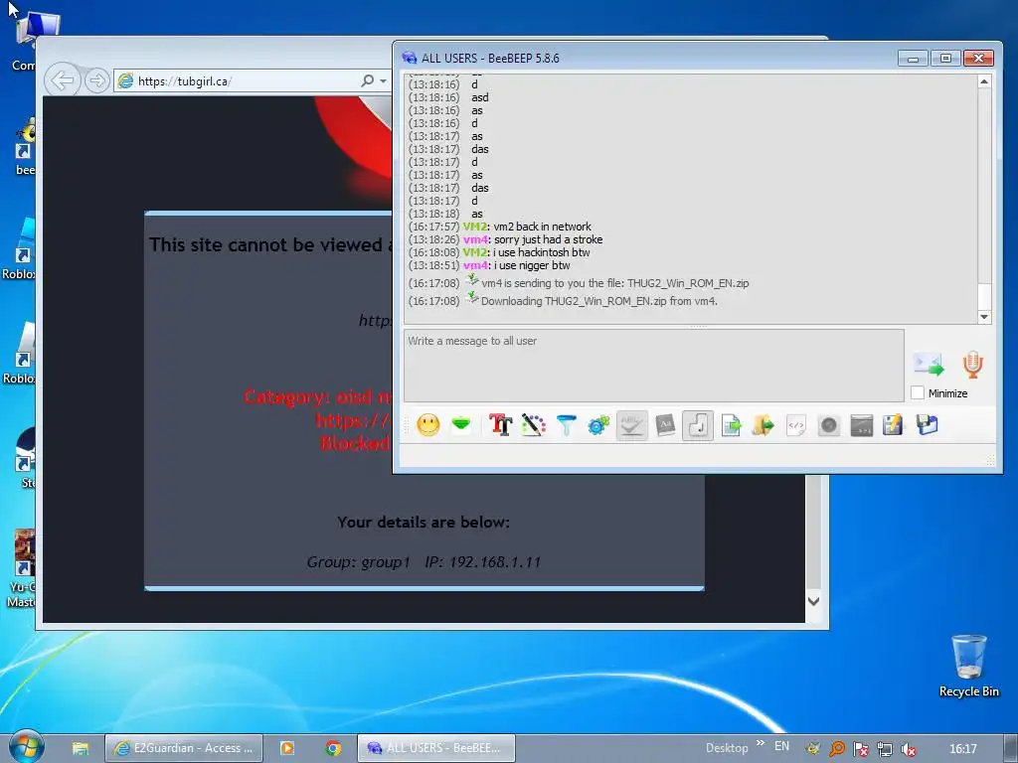Click the BeeBEEP bee tray icon

pos(812,749)
